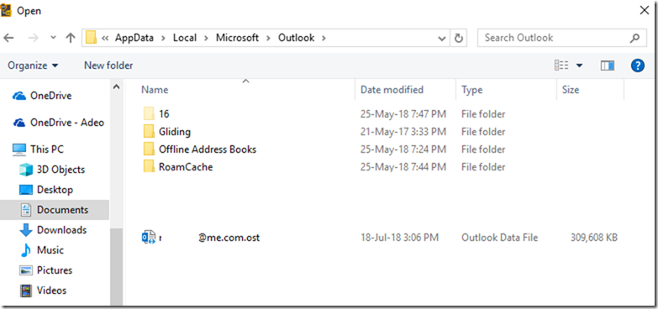This screenshot has width=658, height=309.
Task: Select the RoamCache folder
Action: [186, 167]
